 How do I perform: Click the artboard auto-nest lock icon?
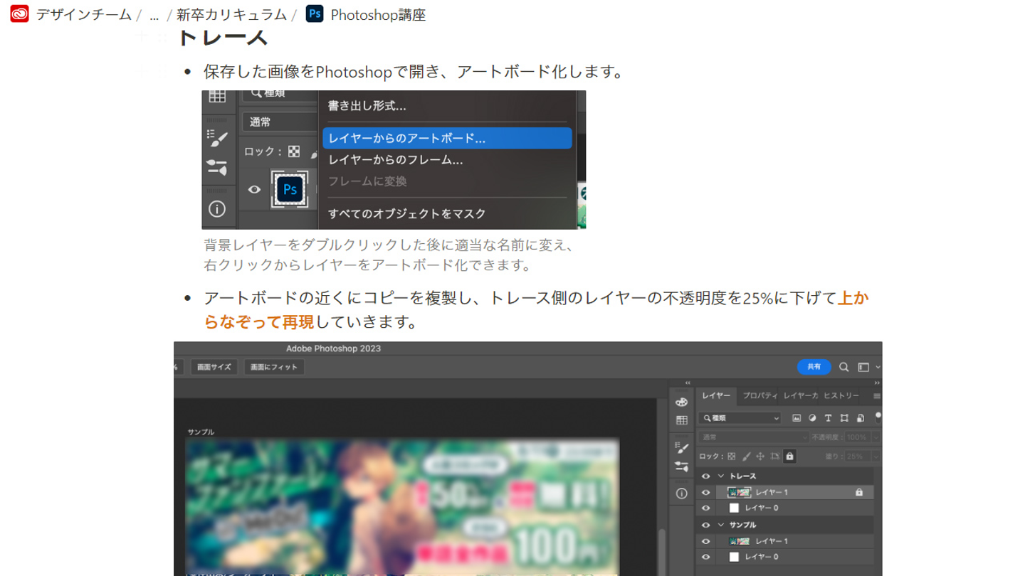(x=774, y=457)
